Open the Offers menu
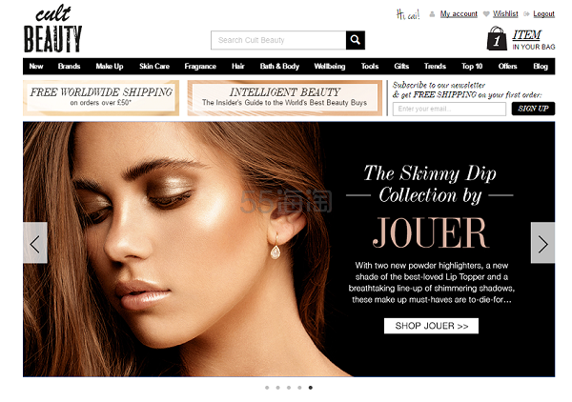 tap(507, 67)
